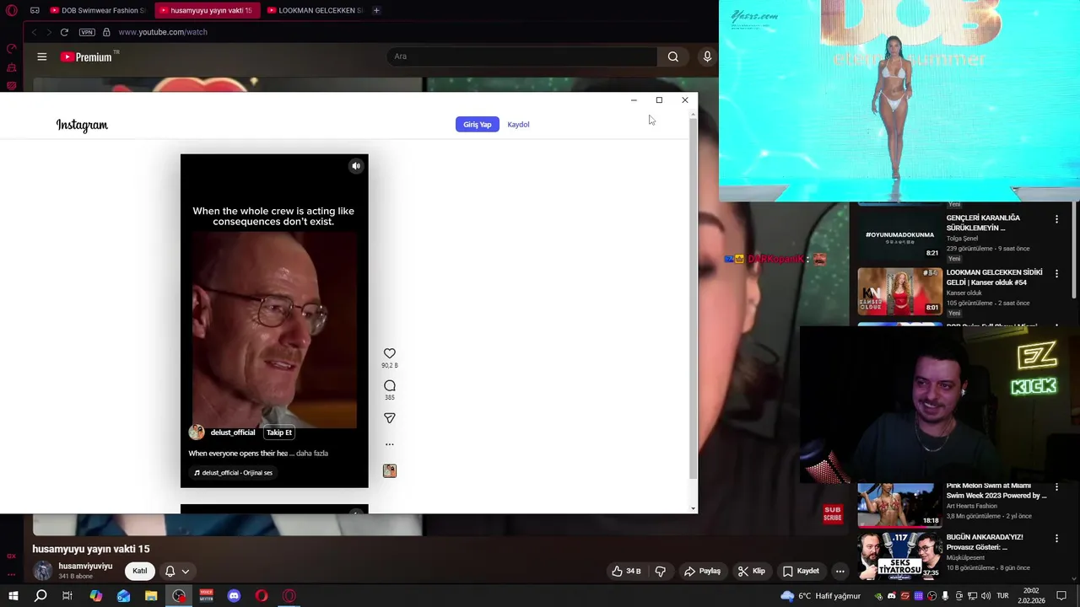1080x607 pixels.
Task: Click the Giriş Yap button on Instagram
Action: 477,125
